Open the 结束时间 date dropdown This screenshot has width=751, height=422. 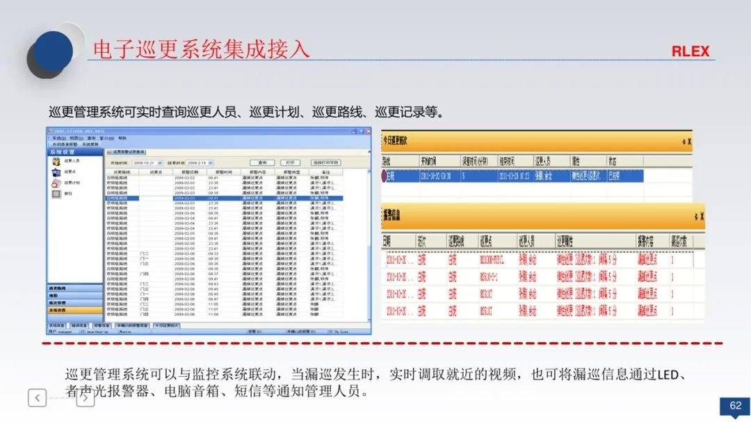209,163
